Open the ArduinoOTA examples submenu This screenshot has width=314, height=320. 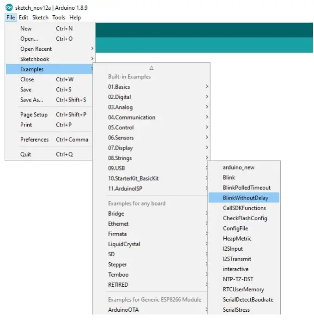[x=151, y=310]
